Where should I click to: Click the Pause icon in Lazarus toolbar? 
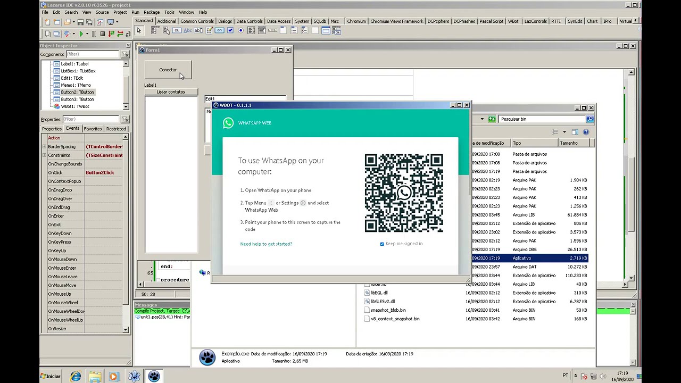pyautogui.click(x=94, y=34)
